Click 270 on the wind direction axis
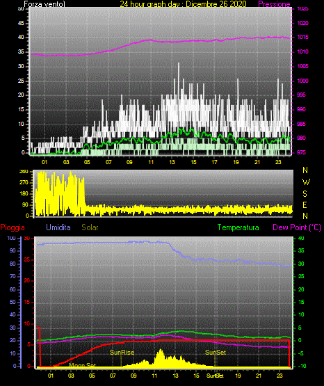The image size is (324, 386). tap(24, 183)
